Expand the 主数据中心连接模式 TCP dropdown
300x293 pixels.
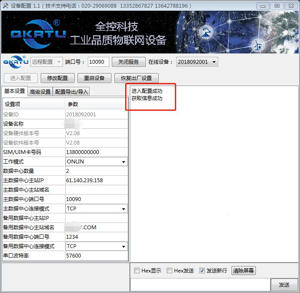pos(96,209)
